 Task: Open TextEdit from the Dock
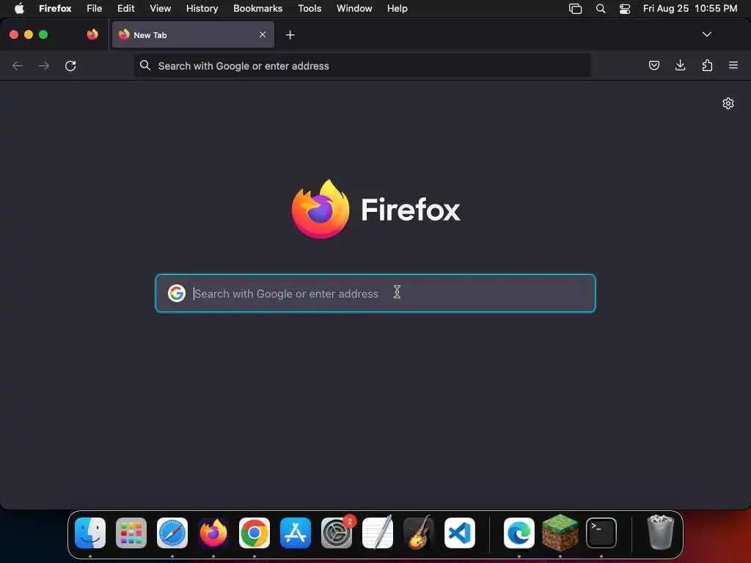tap(378, 533)
